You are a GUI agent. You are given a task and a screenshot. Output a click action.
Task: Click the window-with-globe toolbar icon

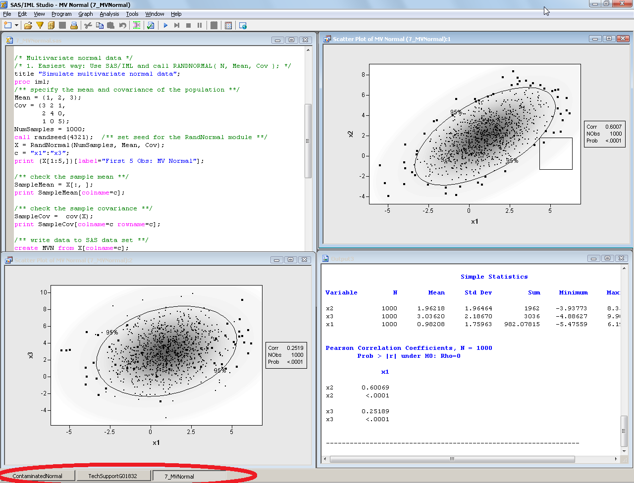click(243, 25)
